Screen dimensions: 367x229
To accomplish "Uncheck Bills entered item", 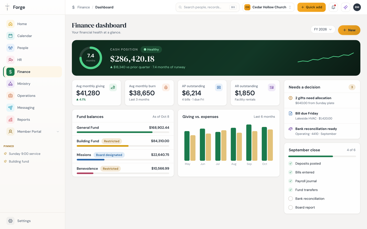I will coord(291,172).
